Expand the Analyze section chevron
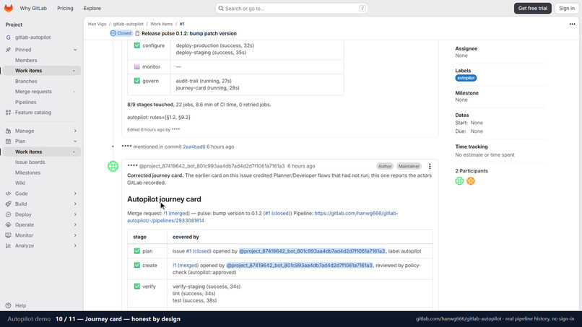Viewport: 582px width, 327px height. 75,245
